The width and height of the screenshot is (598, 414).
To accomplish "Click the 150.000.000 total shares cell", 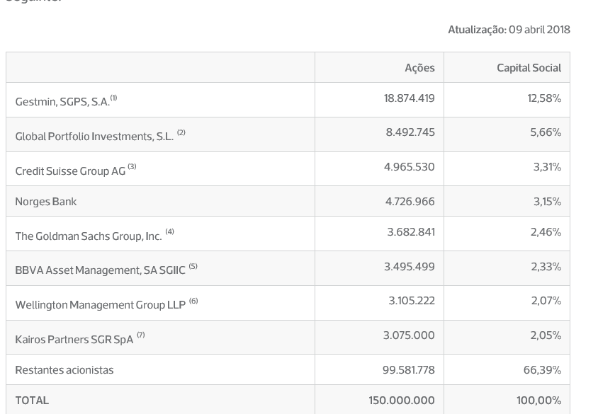I will 401,401.
